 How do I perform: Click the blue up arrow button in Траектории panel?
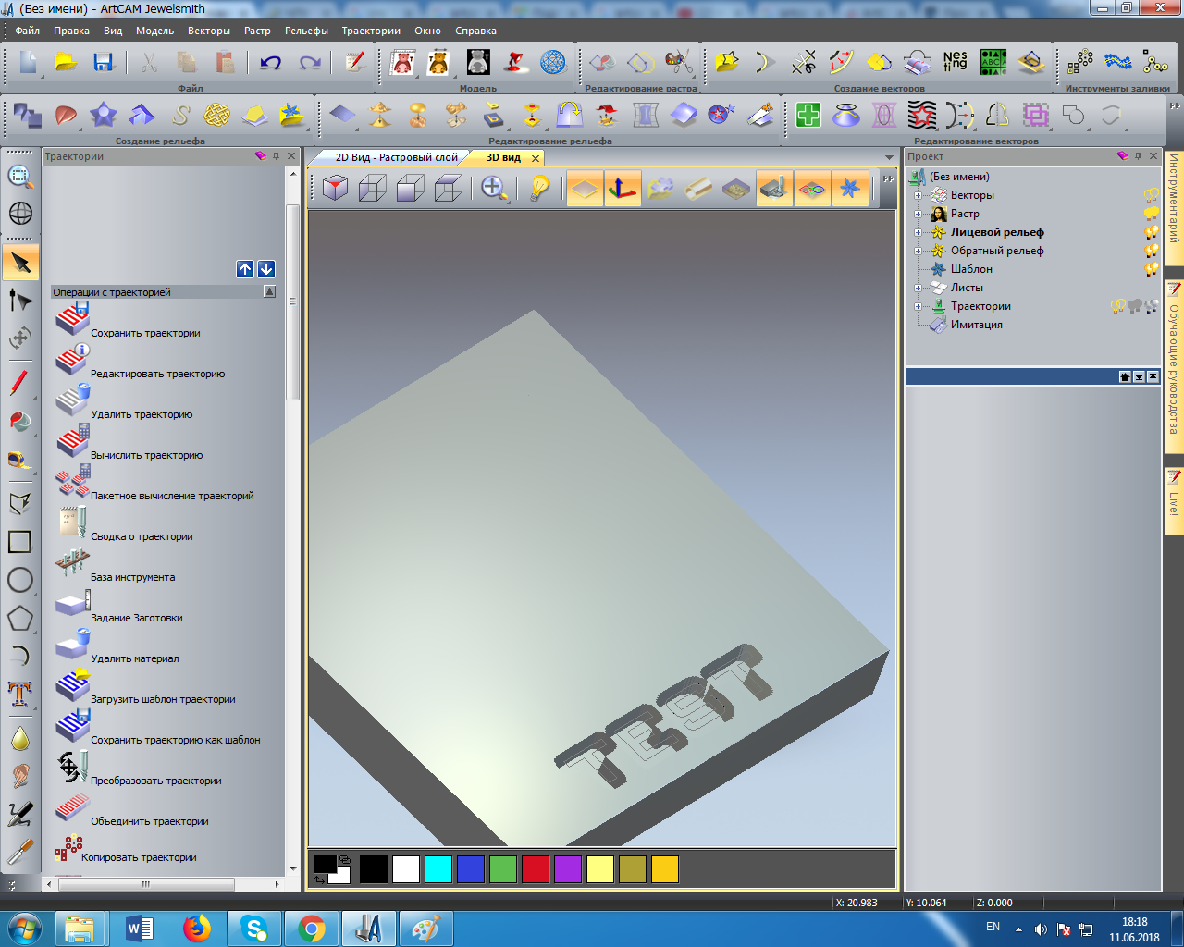[x=245, y=269]
